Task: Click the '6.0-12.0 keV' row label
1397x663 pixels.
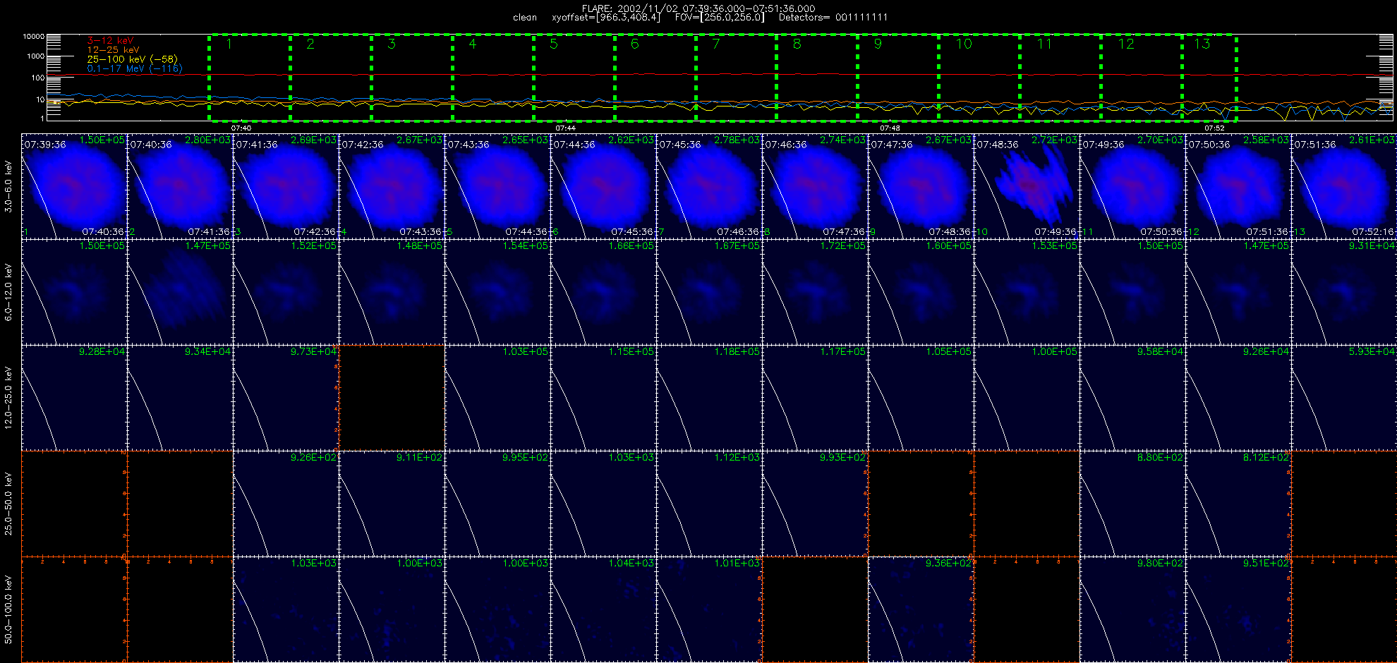Action: click(x=8, y=292)
